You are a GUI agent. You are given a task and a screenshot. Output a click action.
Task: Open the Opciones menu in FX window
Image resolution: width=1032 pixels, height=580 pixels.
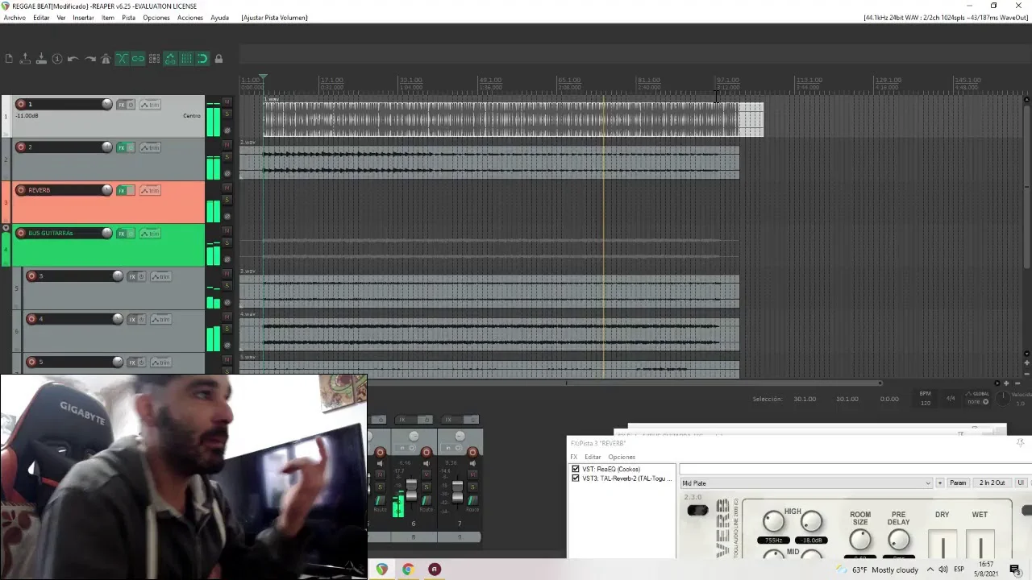click(621, 457)
